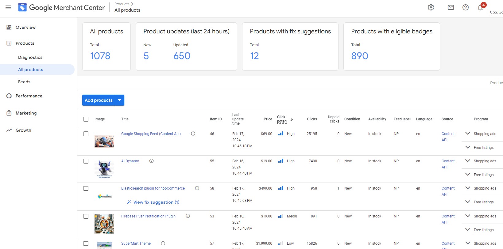Click Content API source for Google Shopping Feed
The width and height of the screenshot is (503, 249).
coord(448,137)
